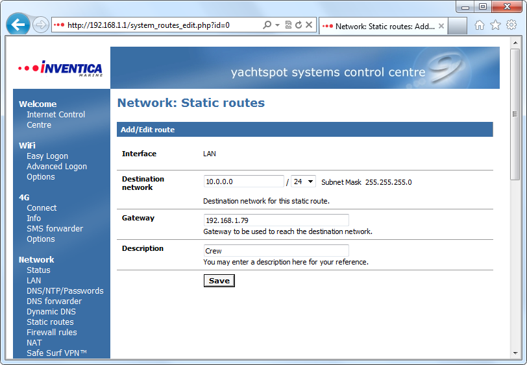Viewport: 527px width, 365px height.
Task: Open Dynamic DNS page
Action: point(51,312)
